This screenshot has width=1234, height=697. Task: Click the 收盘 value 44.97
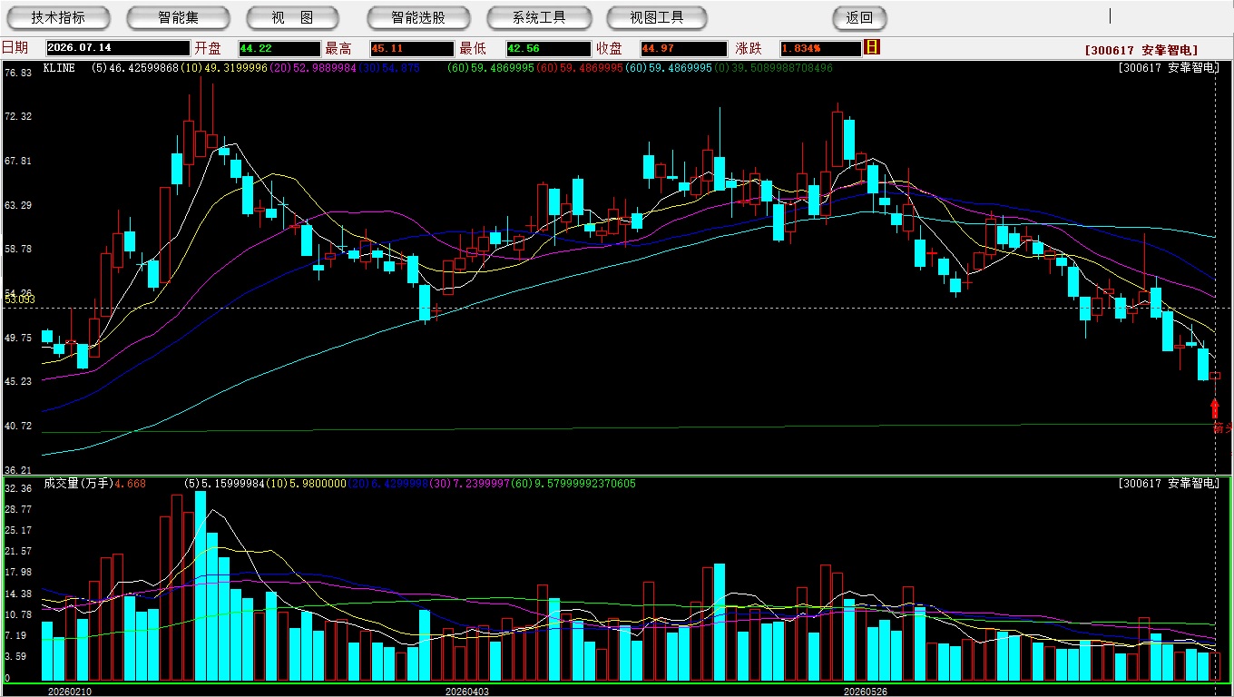pos(682,48)
